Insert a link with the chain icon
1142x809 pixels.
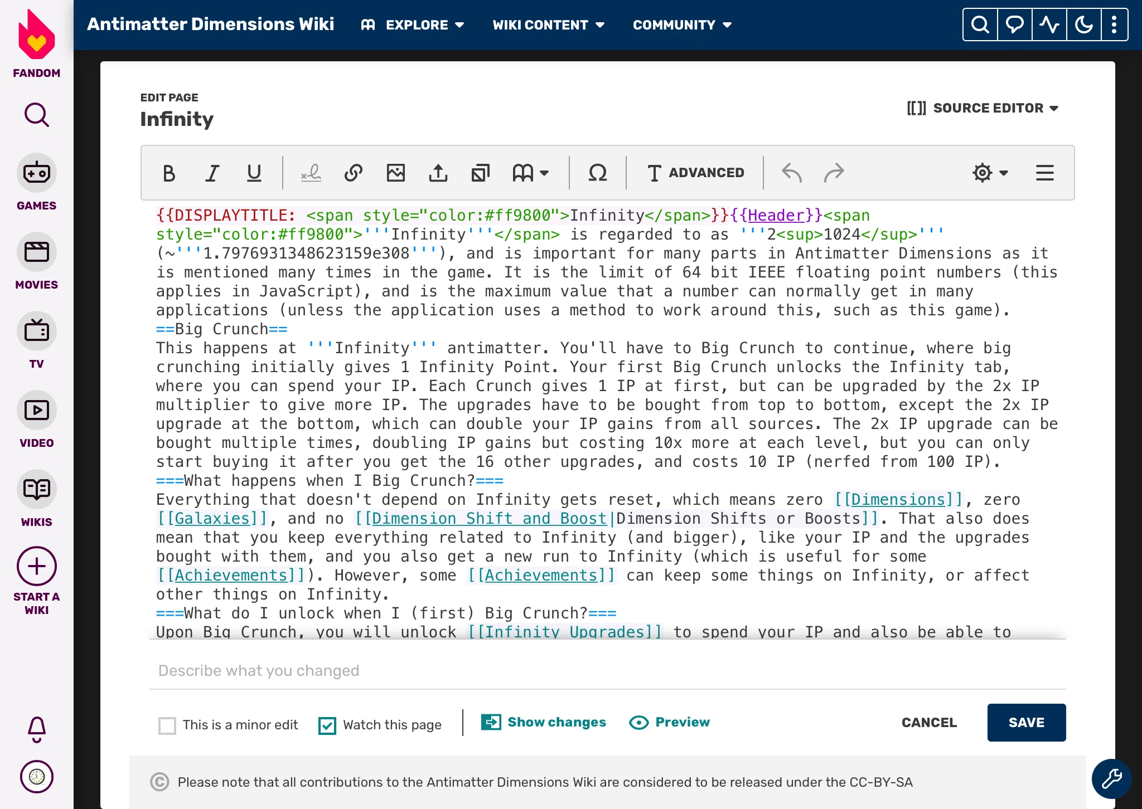(353, 173)
